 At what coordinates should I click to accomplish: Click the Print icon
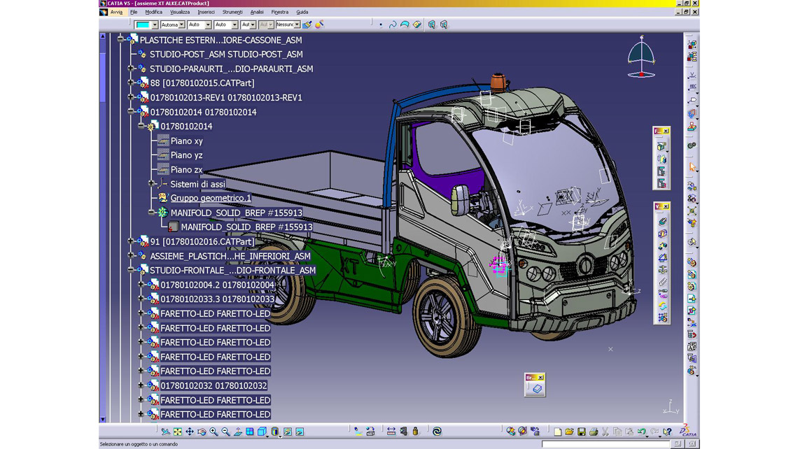594,432
